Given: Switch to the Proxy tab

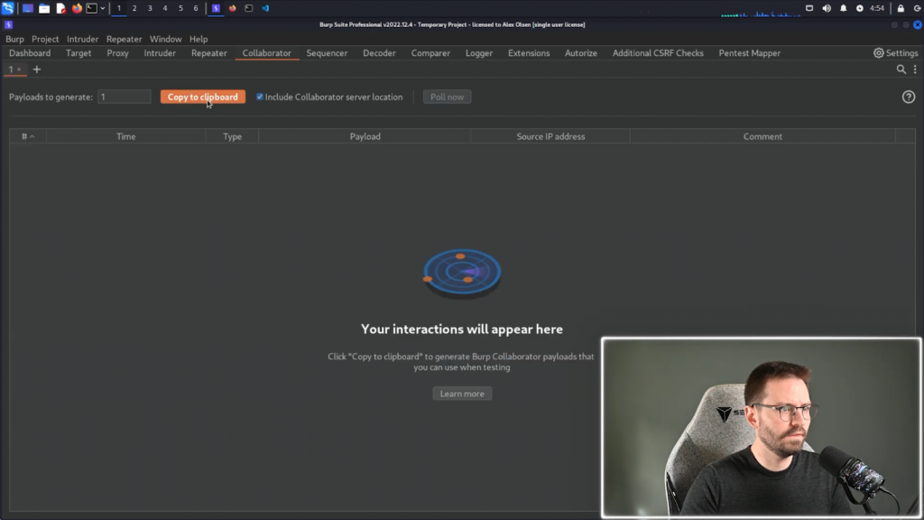Looking at the screenshot, I should pos(117,53).
